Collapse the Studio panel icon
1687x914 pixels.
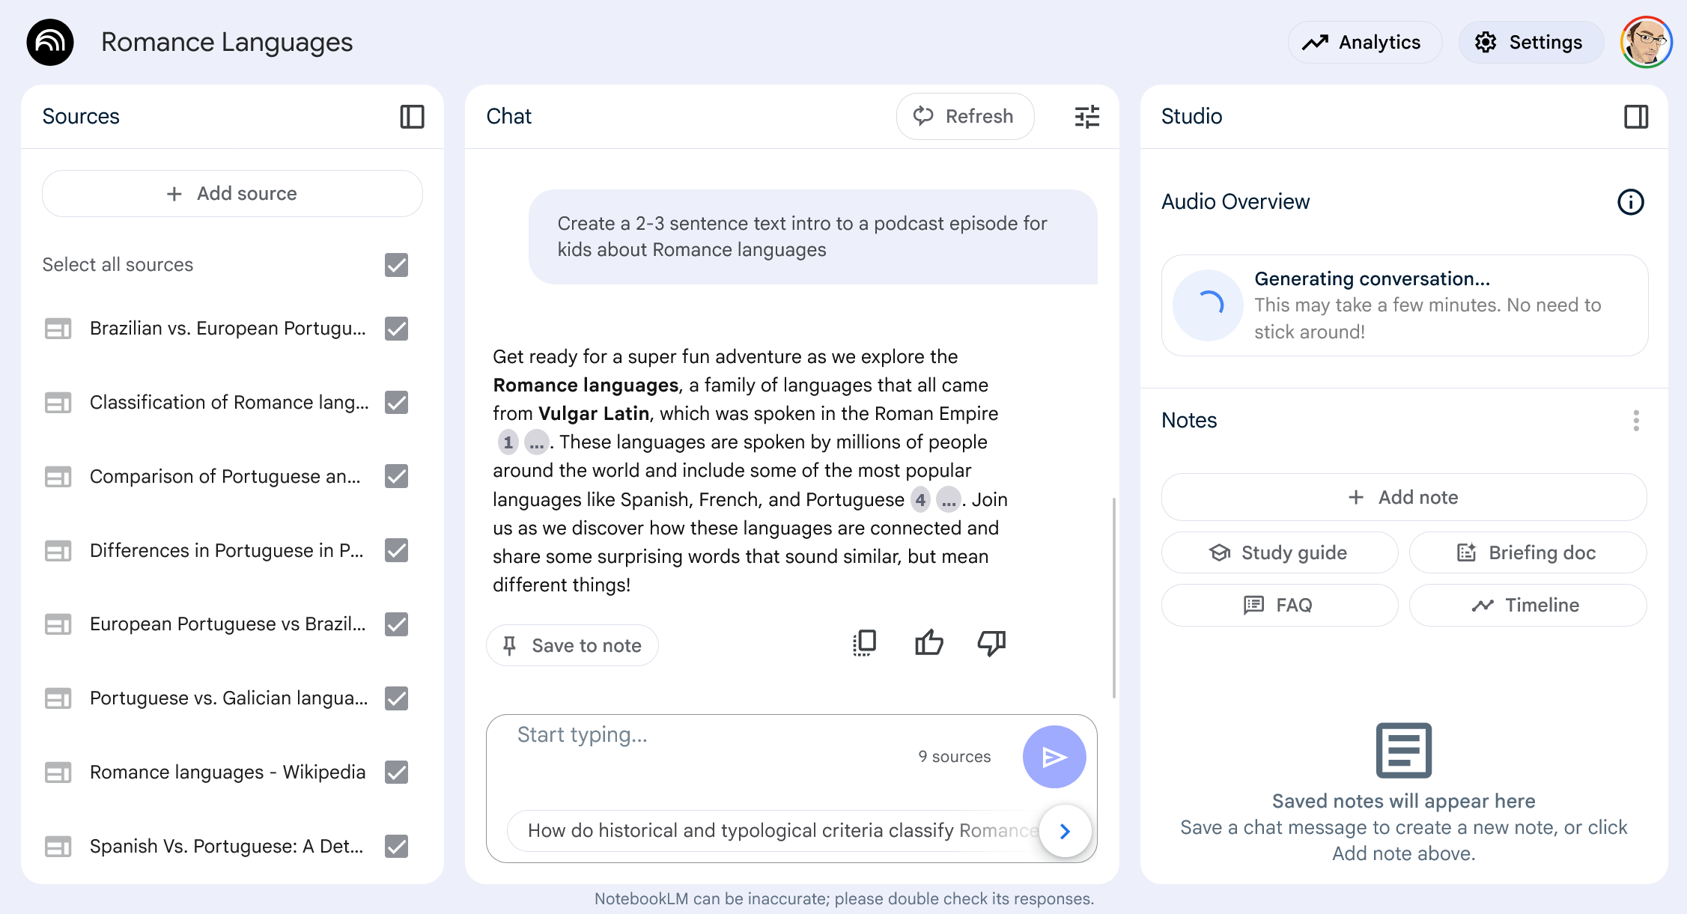click(x=1635, y=117)
